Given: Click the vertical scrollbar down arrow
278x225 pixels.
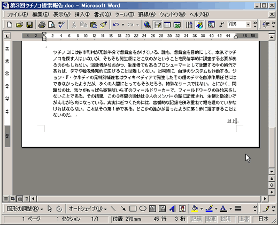Looking at the screenshot, I should coord(272,172).
